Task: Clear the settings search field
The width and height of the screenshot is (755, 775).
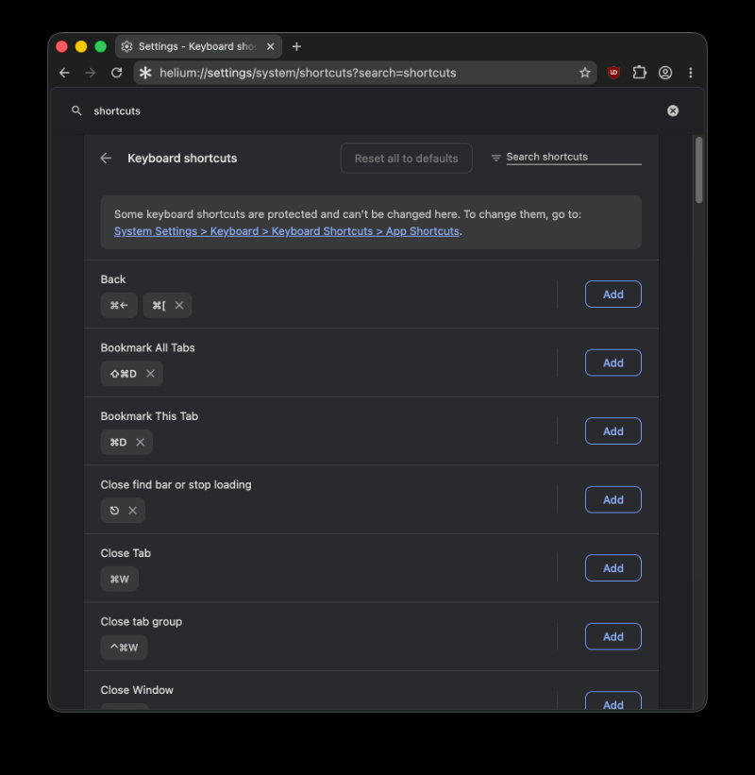Action: click(x=673, y=110)
